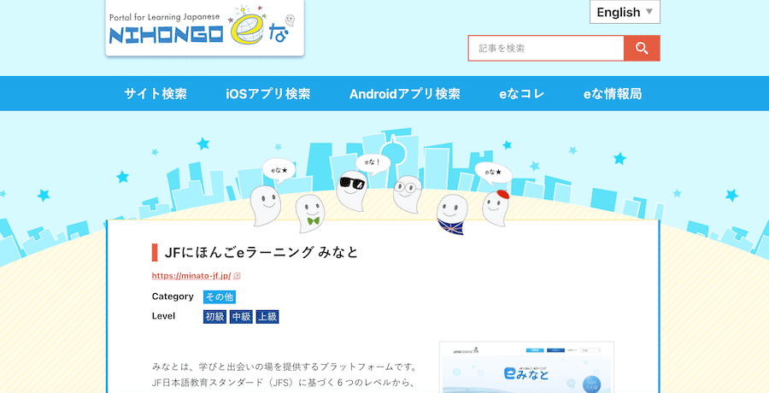769x393 pixels.
Task: Select the その他 category tag
Action: click(220, 296)
